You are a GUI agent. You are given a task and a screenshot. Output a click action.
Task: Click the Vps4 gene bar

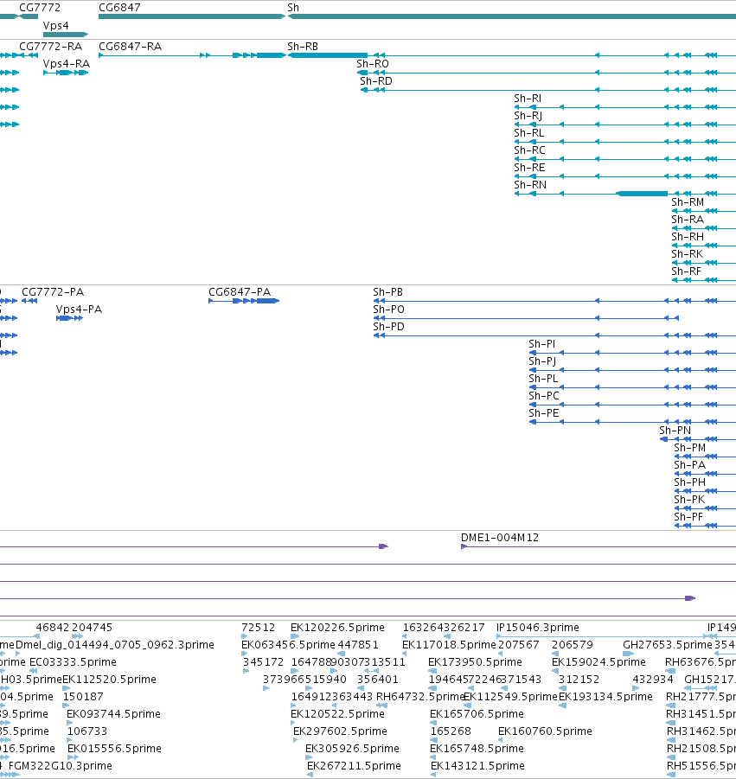(x=66, y=35)
